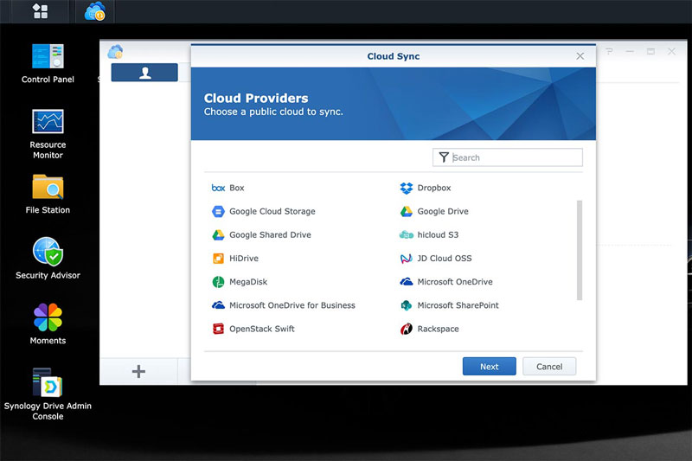The height and width of the screenshot is (461, 692).
Task: Click the "Google Shared Drive" label
Action: coord(270,234)
